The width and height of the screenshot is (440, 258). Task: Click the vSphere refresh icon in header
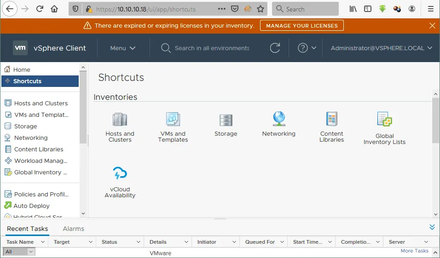275,48
